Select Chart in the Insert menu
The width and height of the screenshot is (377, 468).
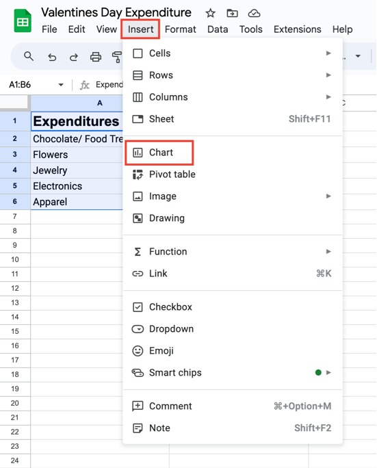tap(233, 153)
